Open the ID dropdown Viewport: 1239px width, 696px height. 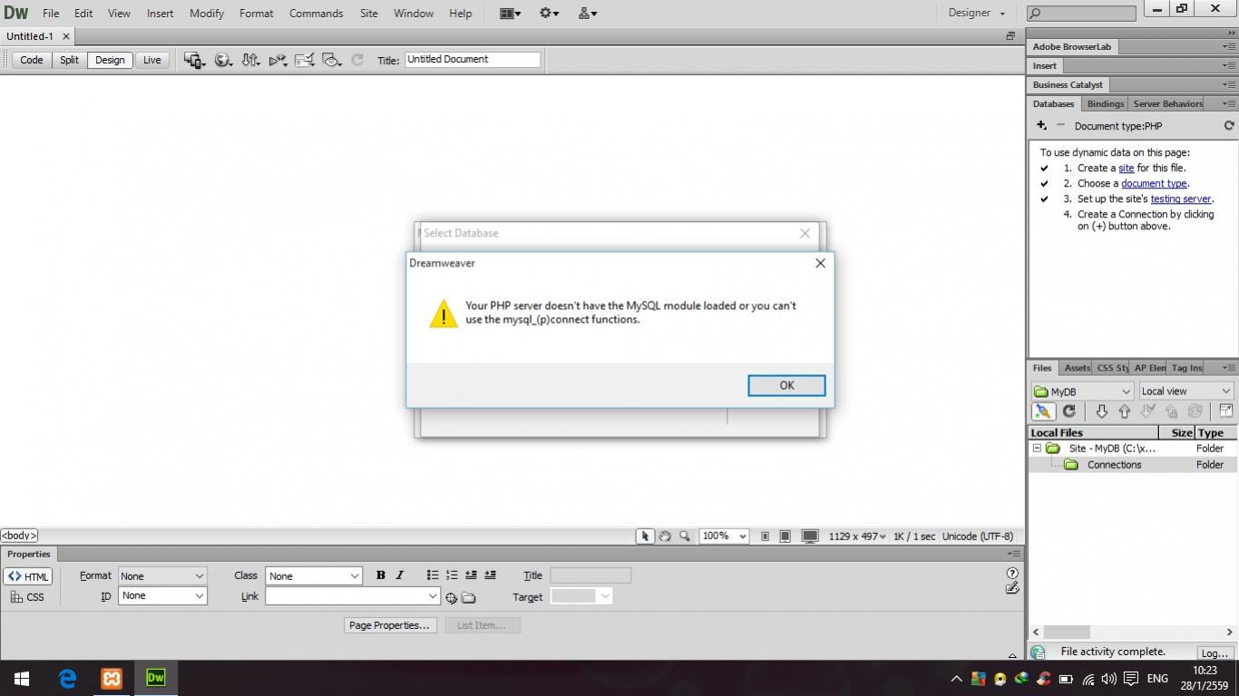pos(162,596)
